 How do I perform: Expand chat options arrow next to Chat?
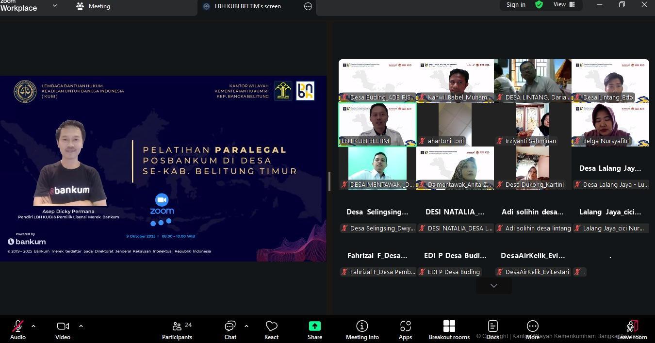tap(246, 326)
